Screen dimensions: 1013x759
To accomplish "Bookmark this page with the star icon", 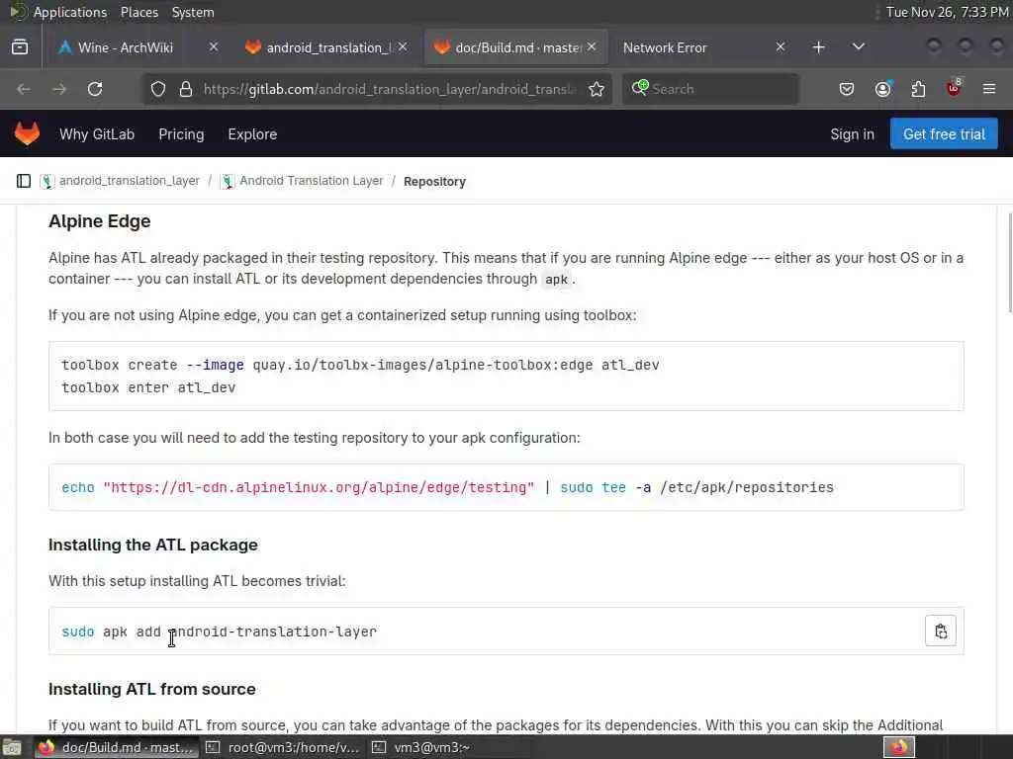I will (x=597, y=89).
